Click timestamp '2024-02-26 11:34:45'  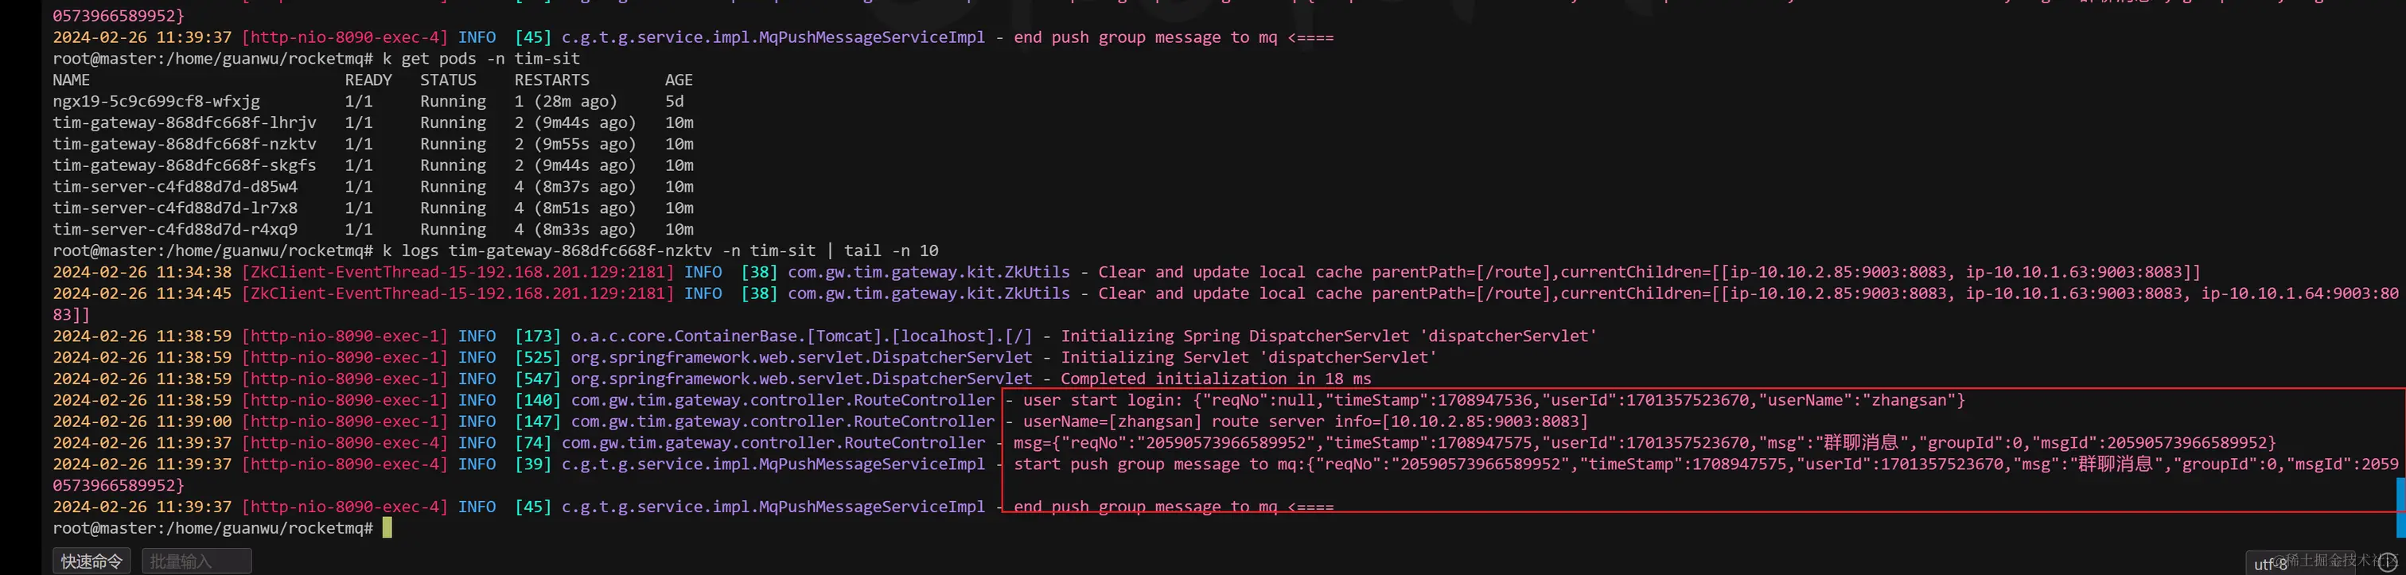pos(142,294)
